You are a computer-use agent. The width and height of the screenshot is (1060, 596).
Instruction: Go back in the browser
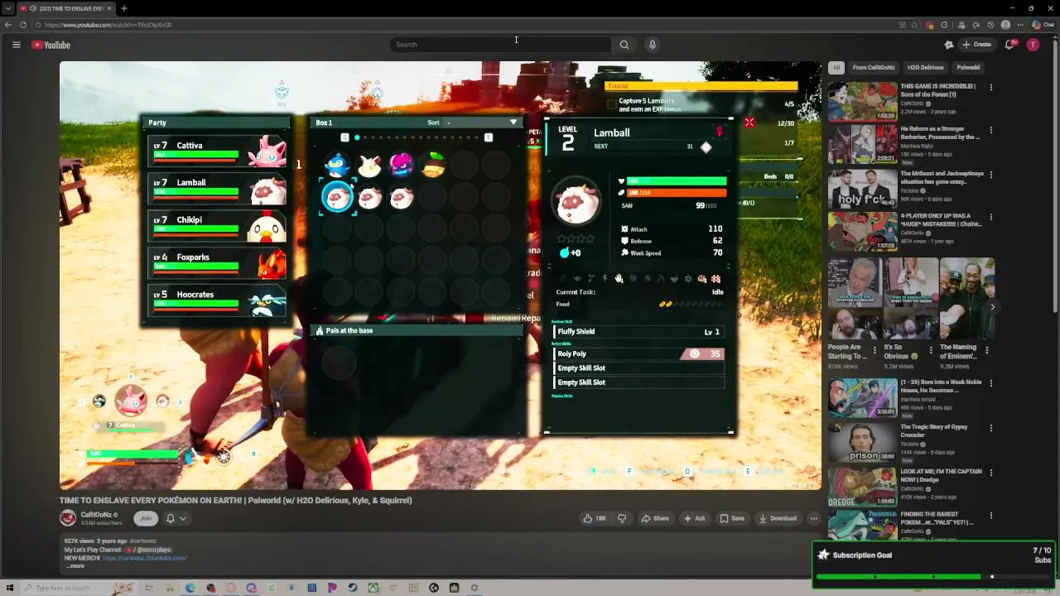7,25
